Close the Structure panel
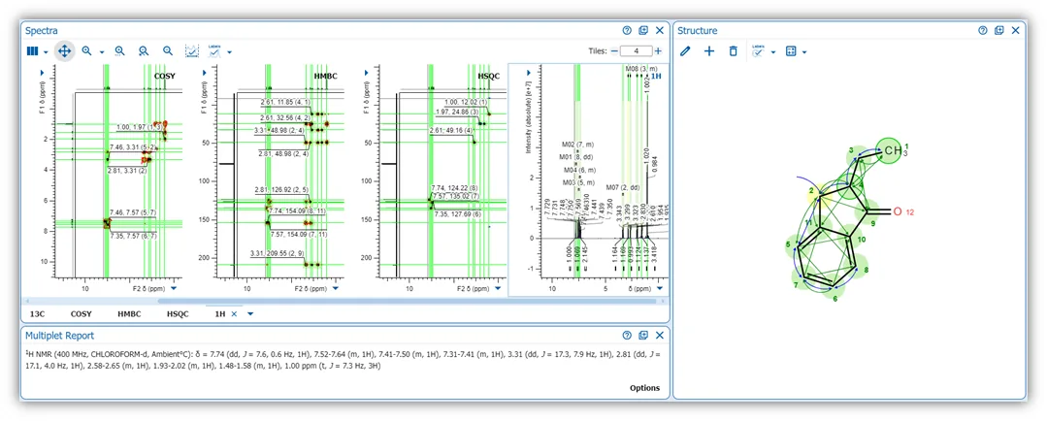Viewport: 1047px width, 421px height. point(1016,30)
